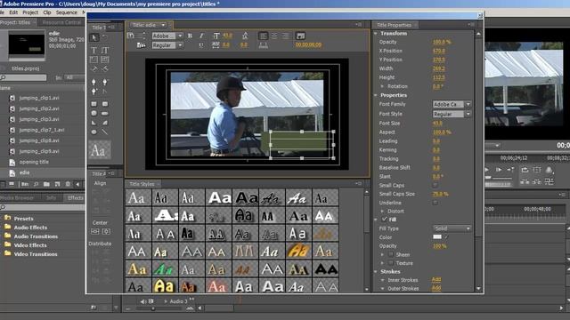Click the X Position value
570x320 pixels.
tap(439, 51)
